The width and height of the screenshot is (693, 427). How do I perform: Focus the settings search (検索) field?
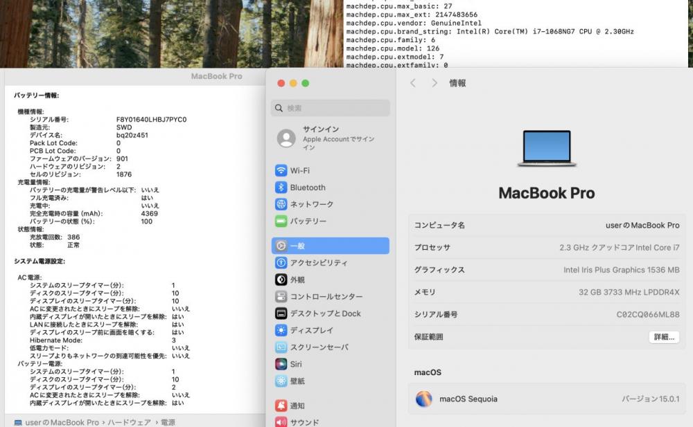(331, 108)
